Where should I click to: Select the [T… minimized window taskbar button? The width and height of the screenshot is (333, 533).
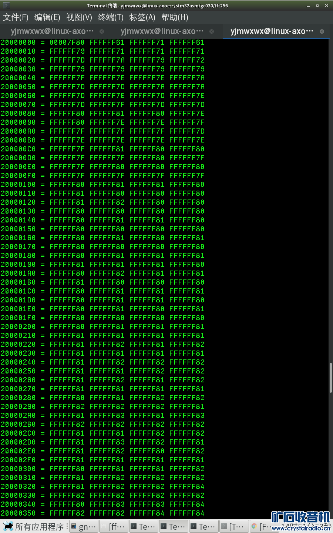[233, 526]
